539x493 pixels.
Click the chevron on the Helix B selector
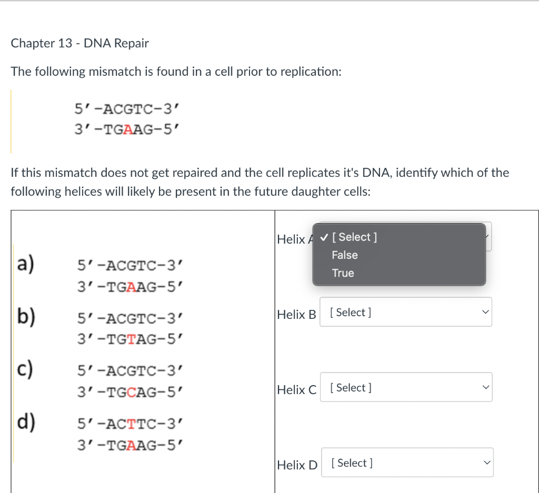click(x=485, y=311)
